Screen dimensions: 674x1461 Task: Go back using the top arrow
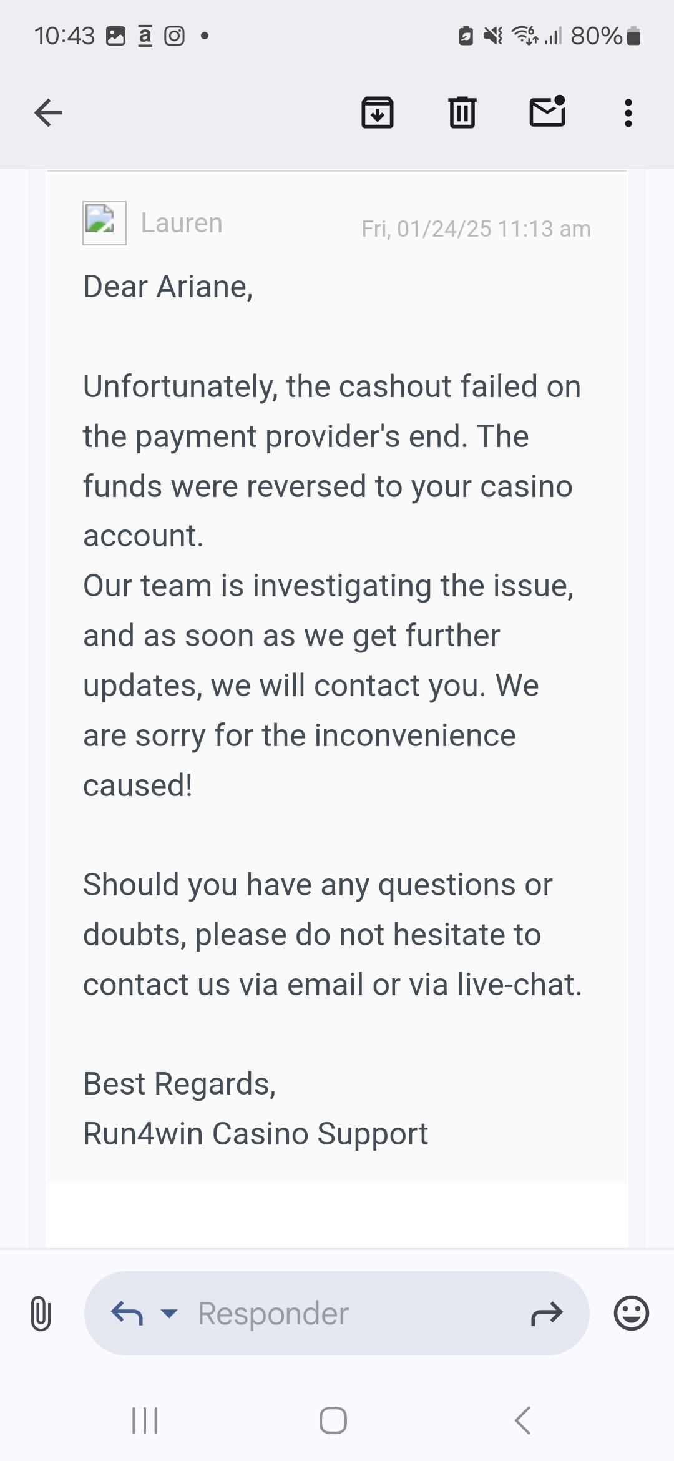(x=48, y=113)
